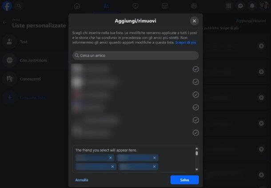Open the notifications bell icon
271x188 pixels.
click(252, 6)
